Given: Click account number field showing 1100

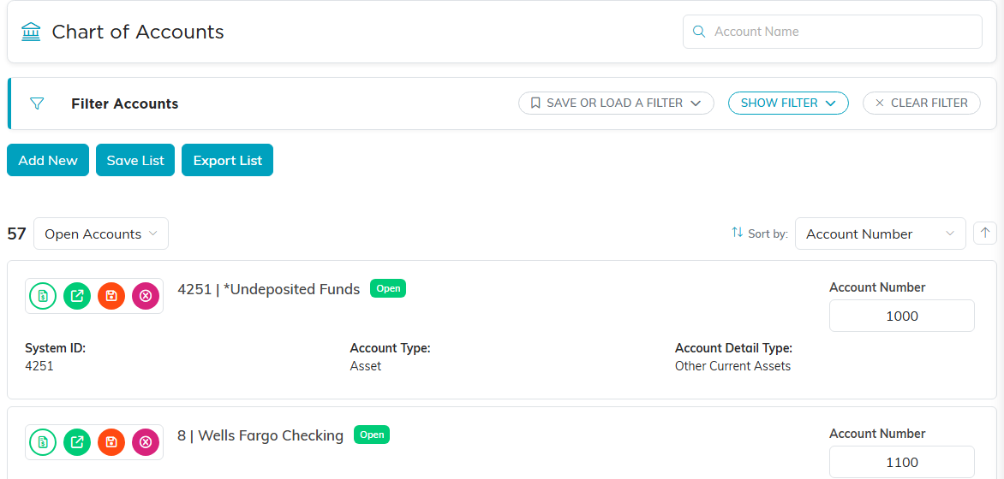Looking at the screenshot, I should [x=901, y=462].
